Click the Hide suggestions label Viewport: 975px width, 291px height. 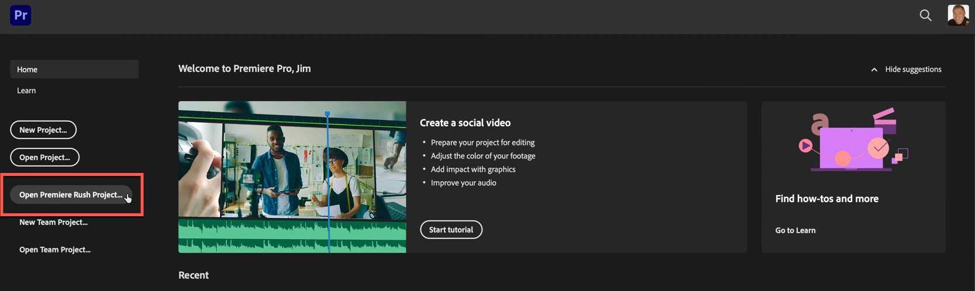pos(913,69)
